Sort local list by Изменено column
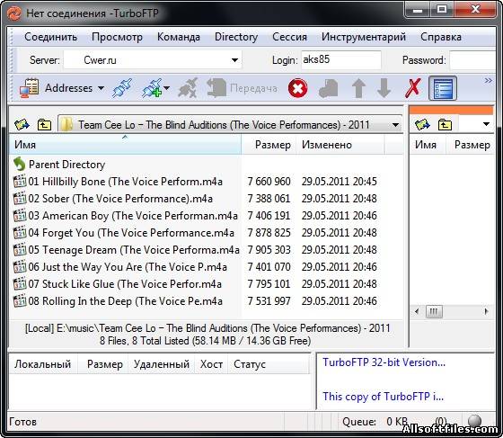503x438 pixels. click(x=340, y=145)
